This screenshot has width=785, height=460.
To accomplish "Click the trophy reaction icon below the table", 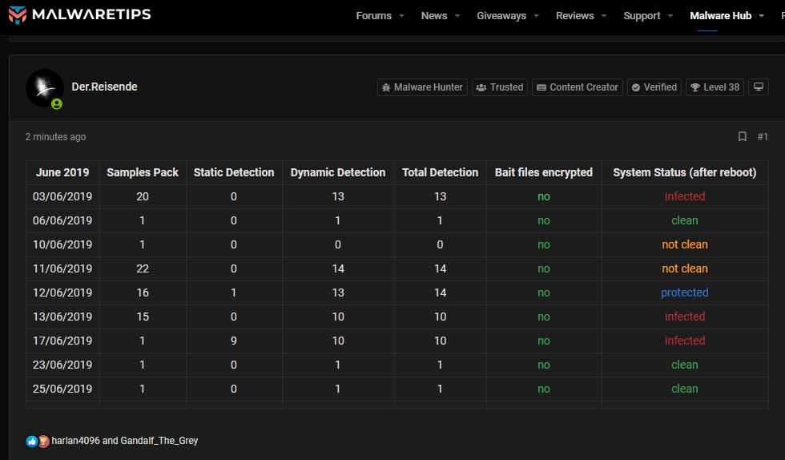I will click(x=43, y=441).
